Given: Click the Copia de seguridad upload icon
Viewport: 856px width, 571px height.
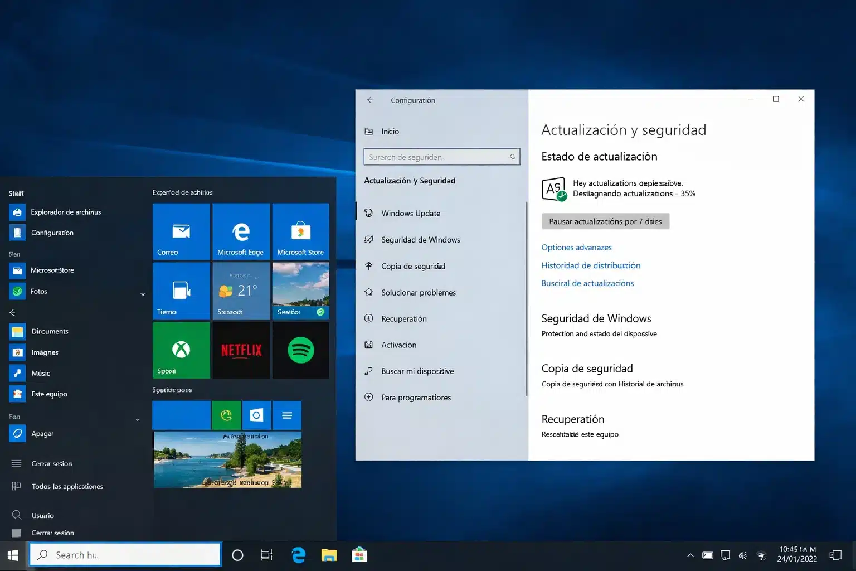Looking at the screenshot, I should pyautogui.click(x=369, y=266).
